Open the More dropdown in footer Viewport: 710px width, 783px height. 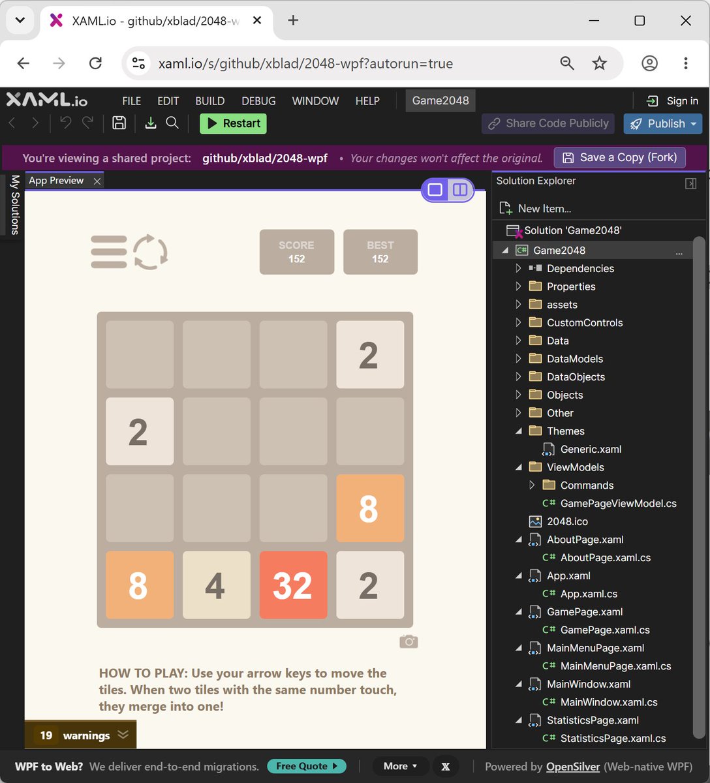pyautogui.click(x=401, y=766)
